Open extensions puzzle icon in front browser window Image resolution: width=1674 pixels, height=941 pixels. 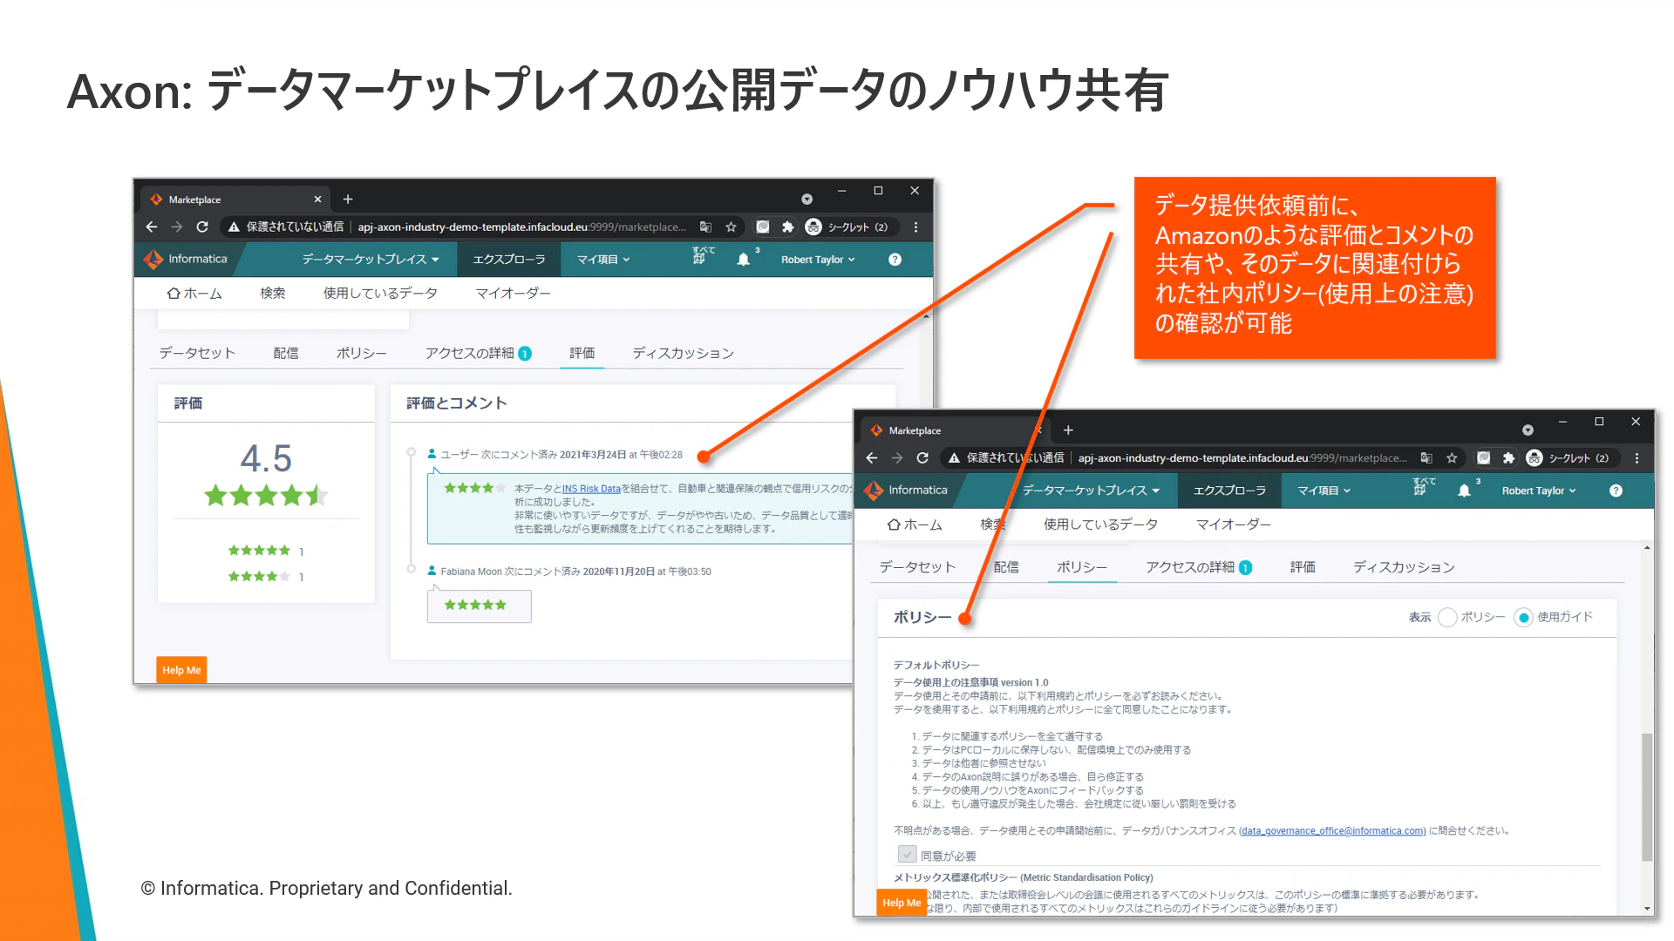pyautogui.click(x=1508, y=457)
